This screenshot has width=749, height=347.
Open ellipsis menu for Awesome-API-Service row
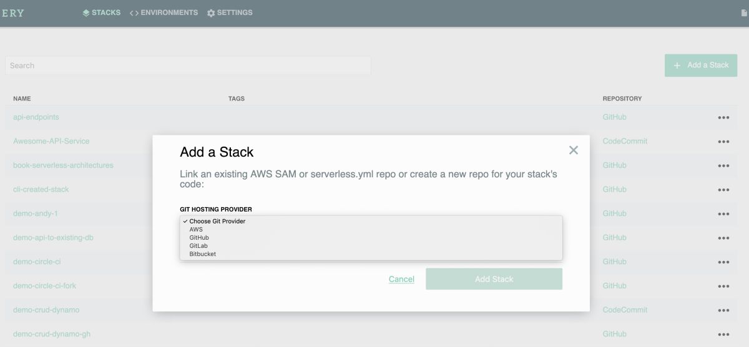pyautogui.click(x=723, y=142)
